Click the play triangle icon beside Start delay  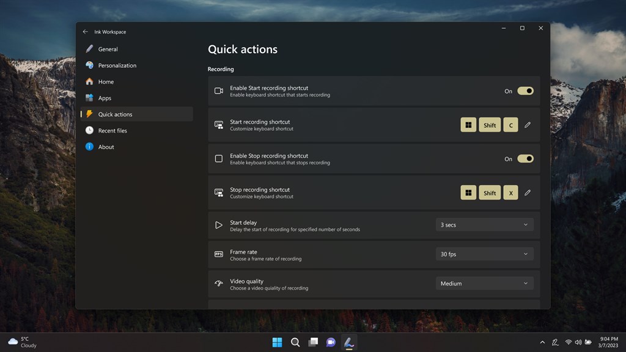(219, 225)
